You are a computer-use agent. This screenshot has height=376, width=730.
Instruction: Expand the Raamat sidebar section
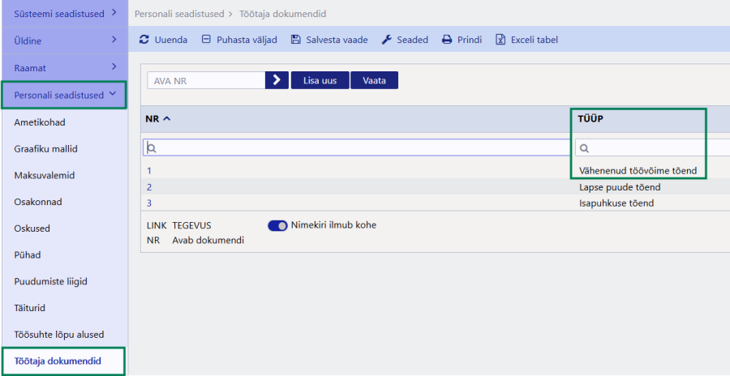(114, 66)
